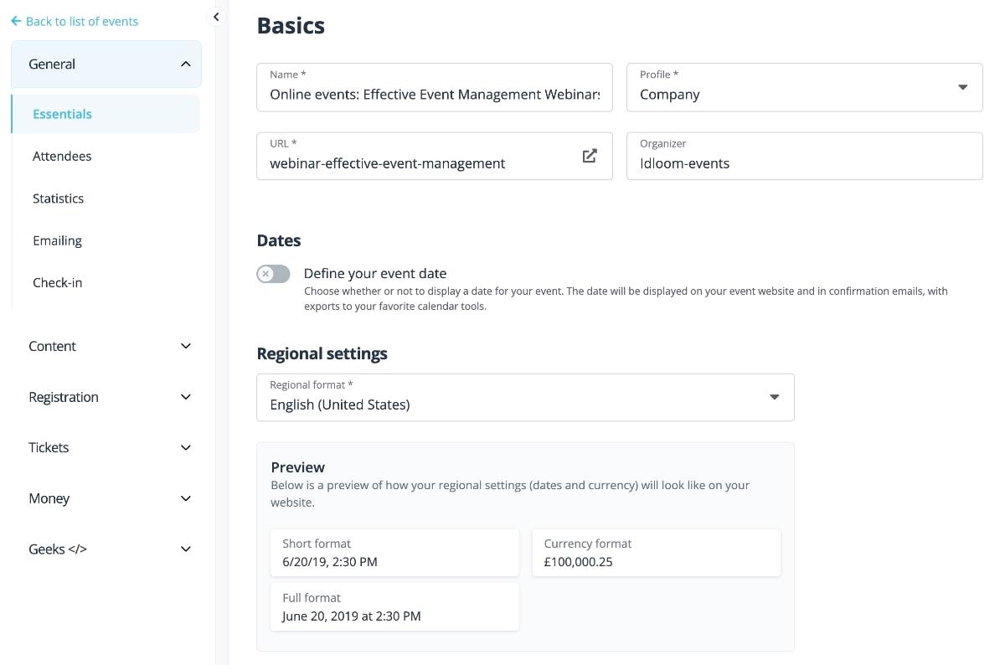Screen dimensions: 1005x665
Task: Click the Organizer input field
Action: click(x=804, y=163)
